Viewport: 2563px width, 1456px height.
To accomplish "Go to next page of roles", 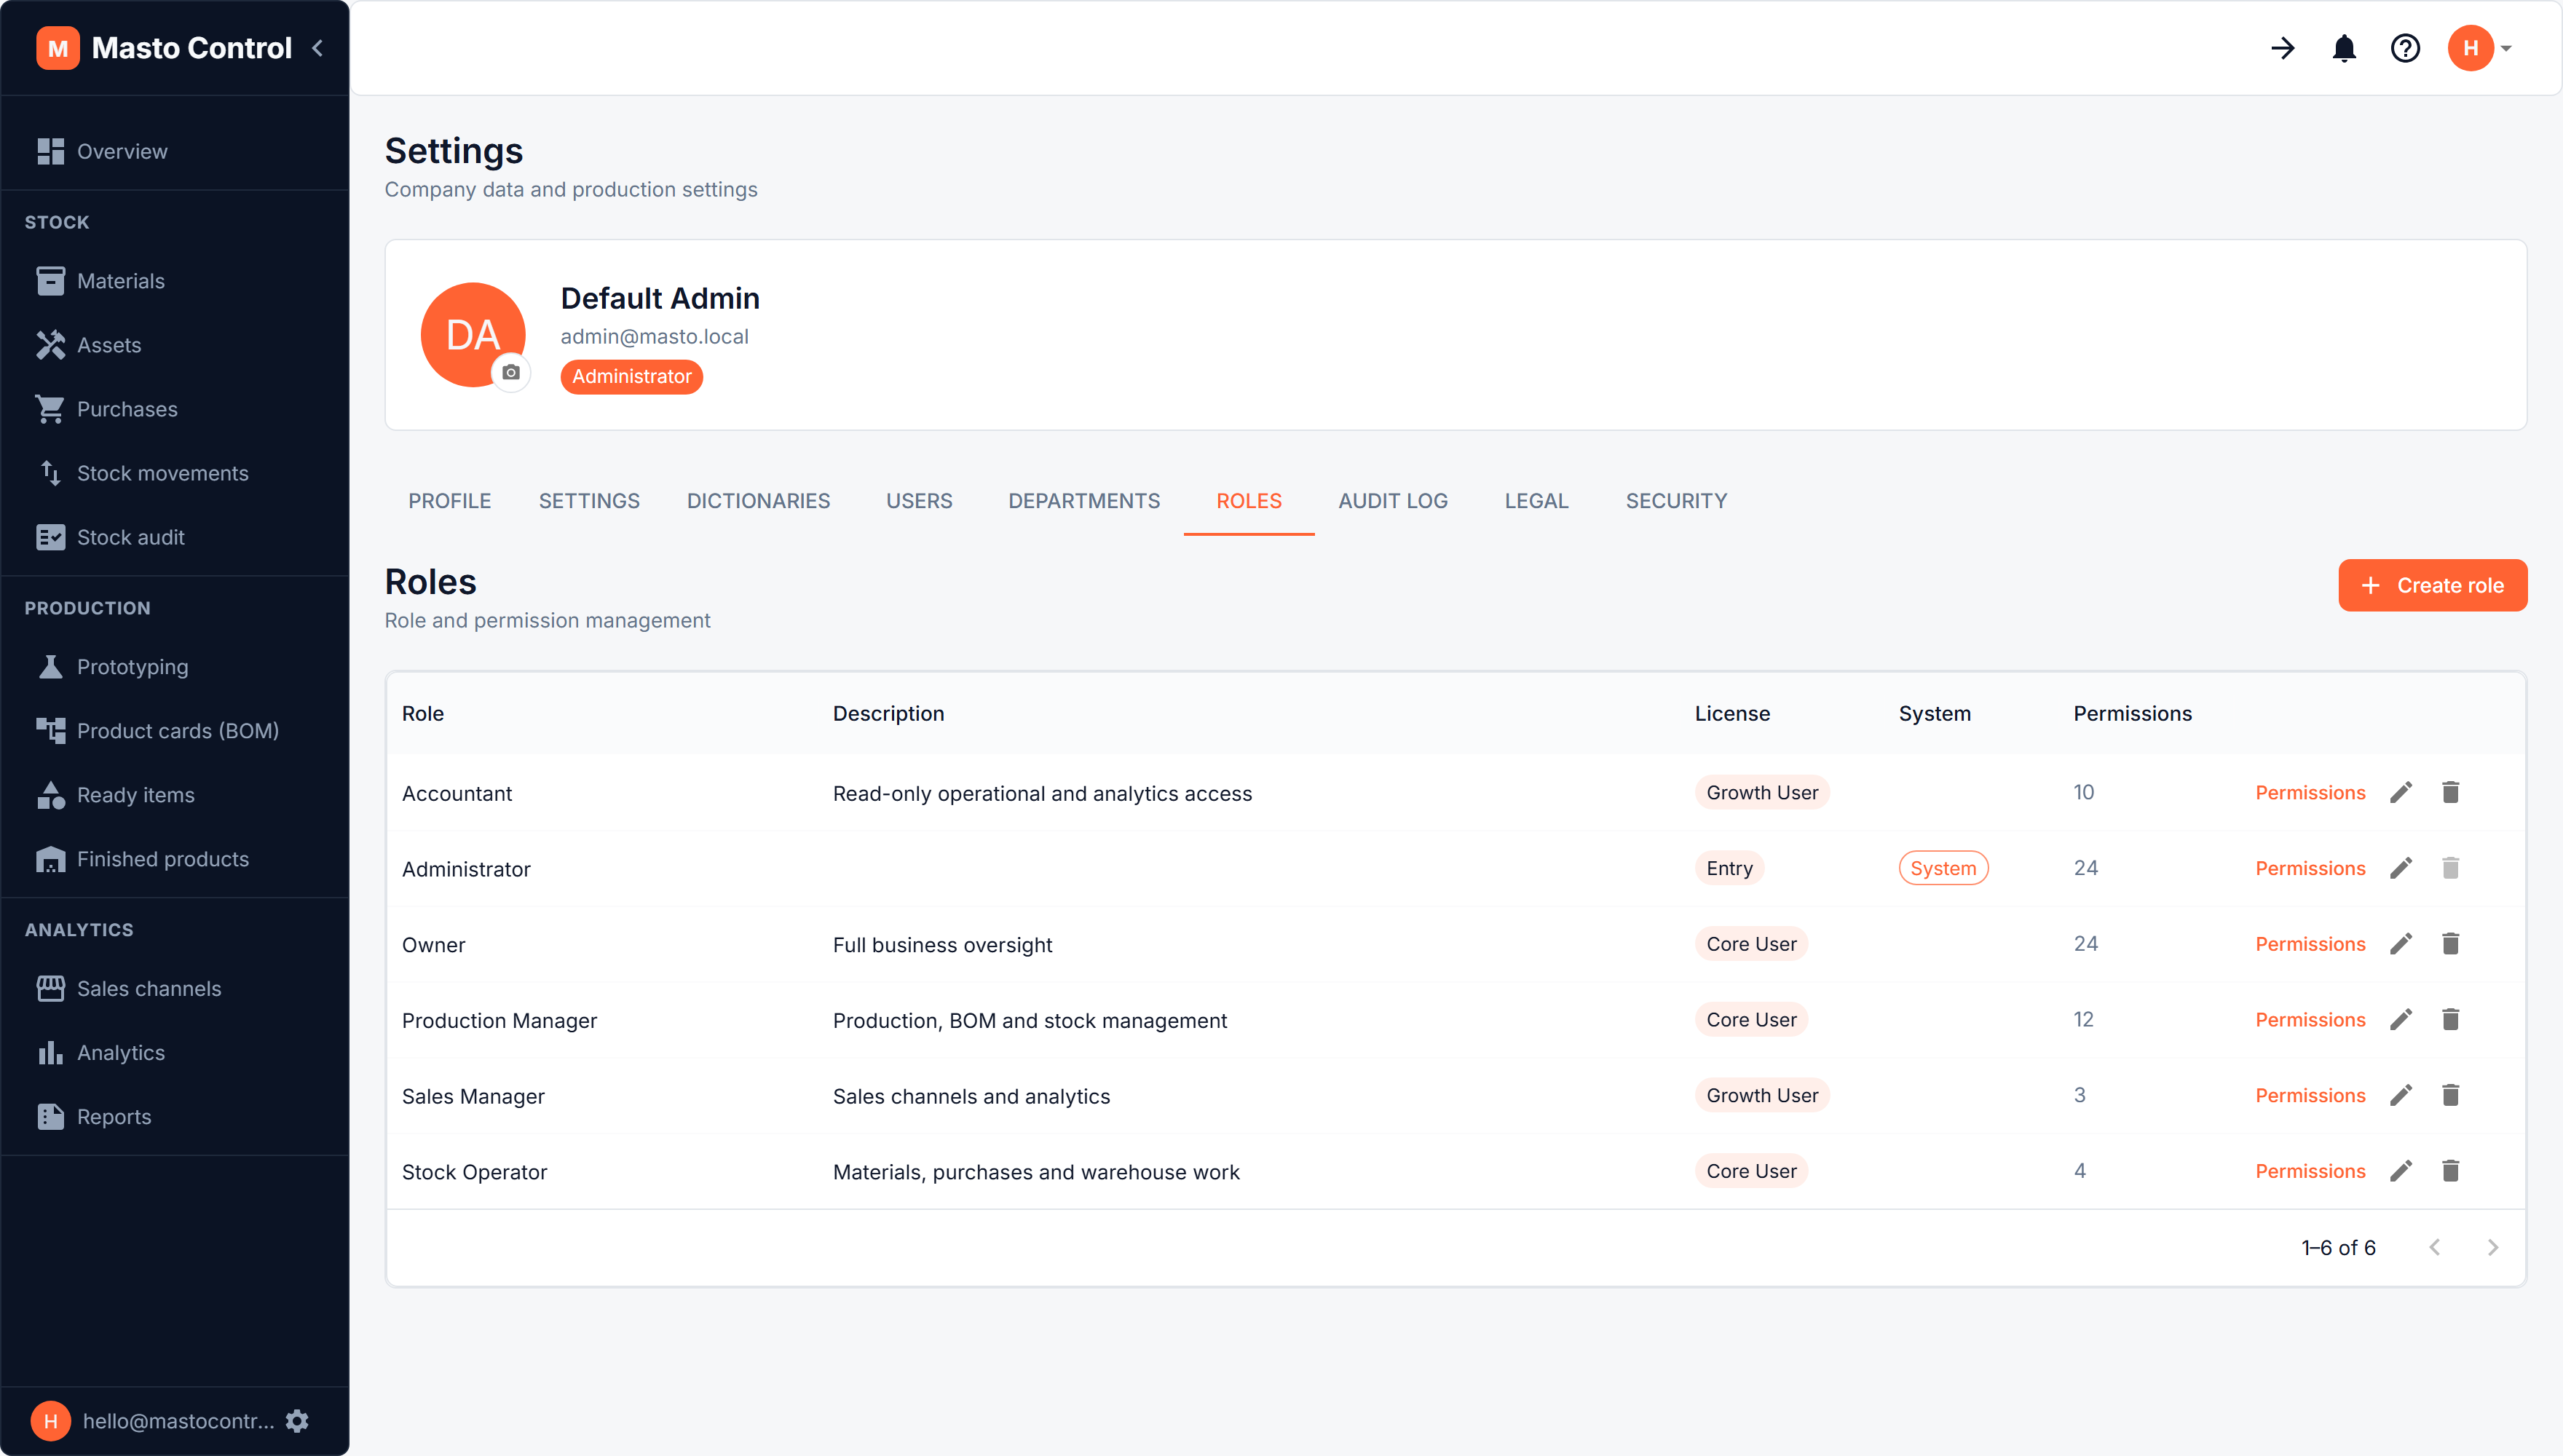I will tap(2493, 1248).
